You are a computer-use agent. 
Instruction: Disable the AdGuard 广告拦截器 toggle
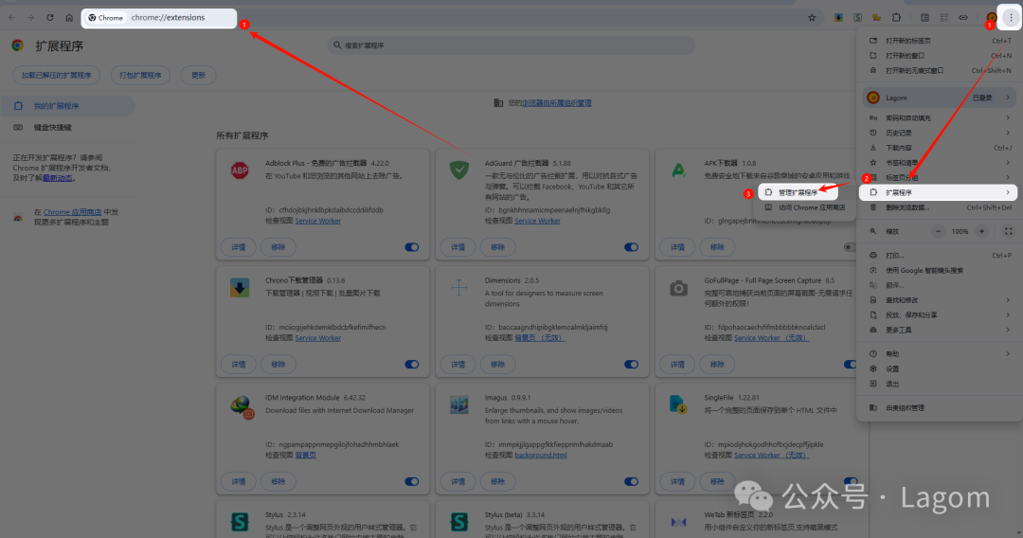tap(631, 247)
